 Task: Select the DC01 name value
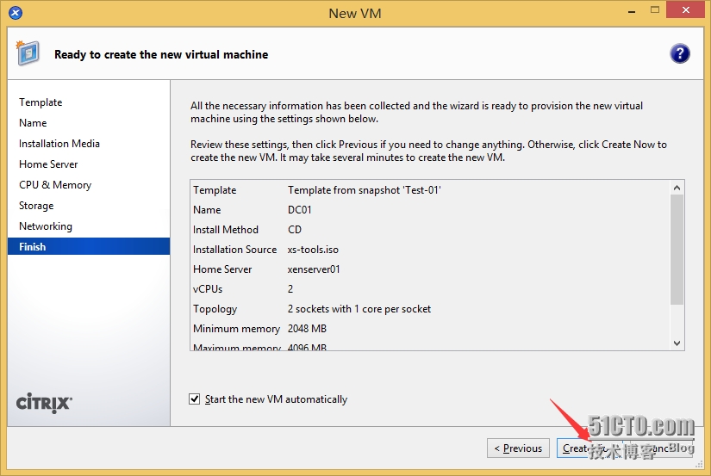[299, 210]
